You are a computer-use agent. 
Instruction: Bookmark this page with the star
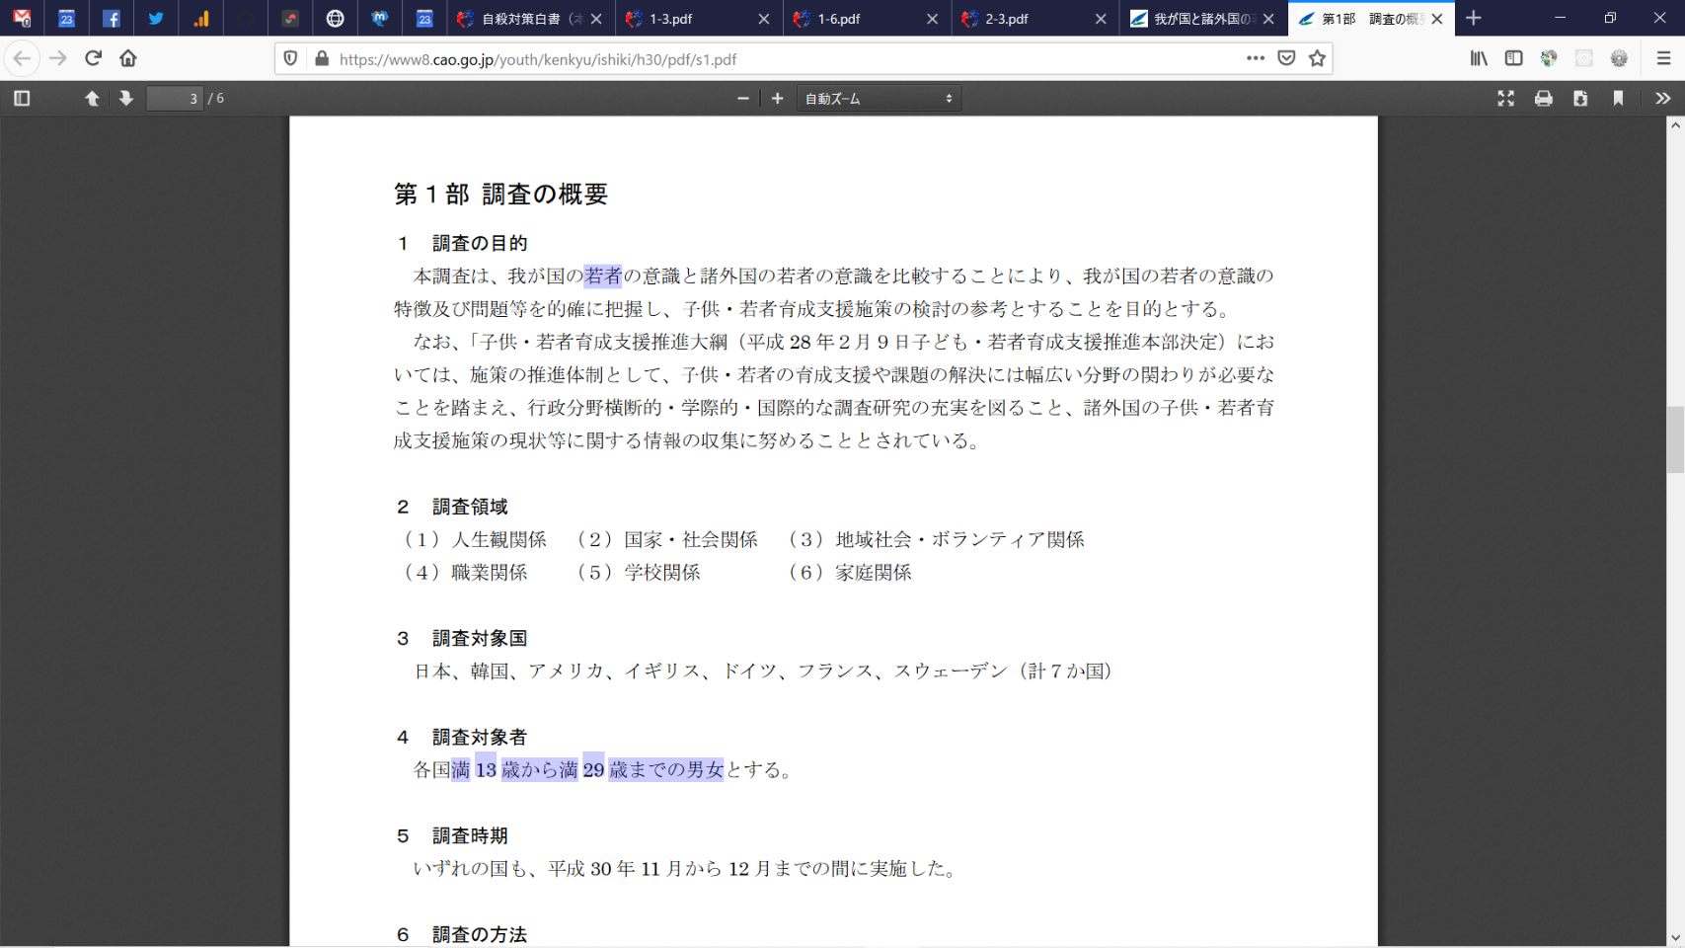1317,58
